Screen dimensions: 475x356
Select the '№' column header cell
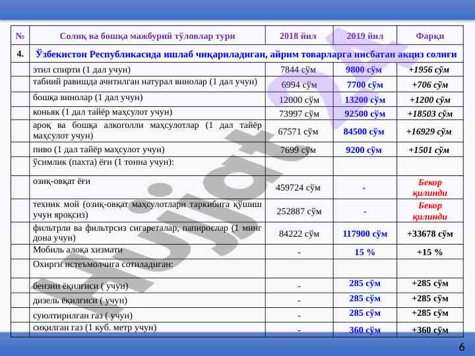[20, 36]
